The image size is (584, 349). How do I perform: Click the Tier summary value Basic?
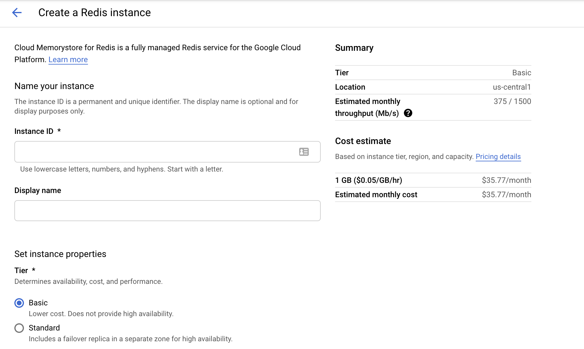point(521,73)
